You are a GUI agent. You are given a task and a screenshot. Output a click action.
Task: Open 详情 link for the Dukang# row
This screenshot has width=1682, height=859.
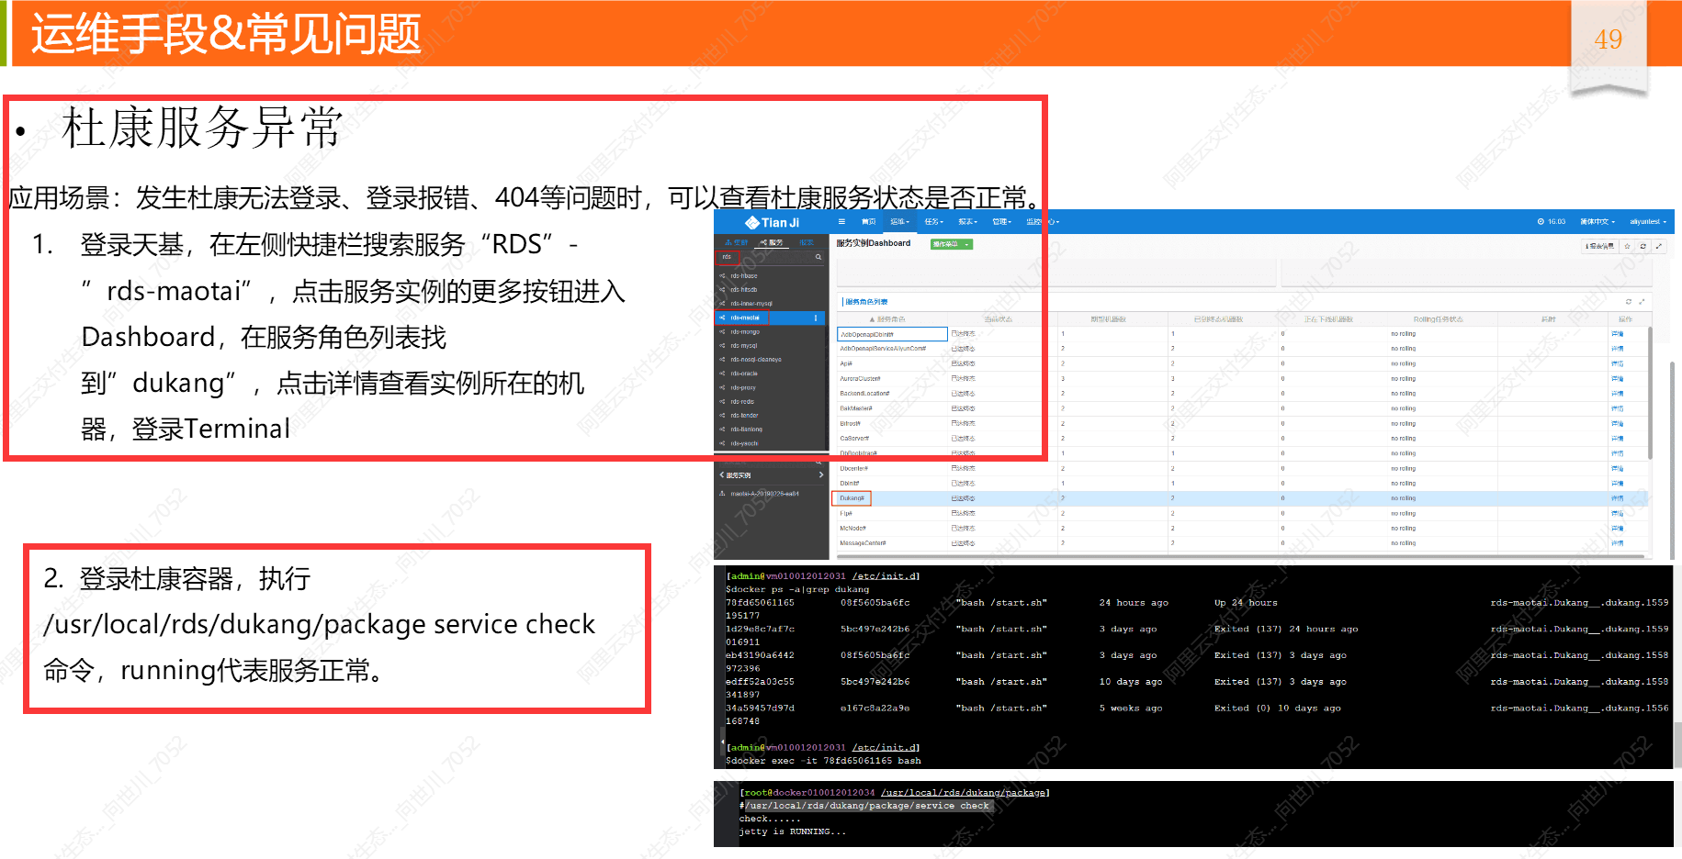pos(1617,498)
